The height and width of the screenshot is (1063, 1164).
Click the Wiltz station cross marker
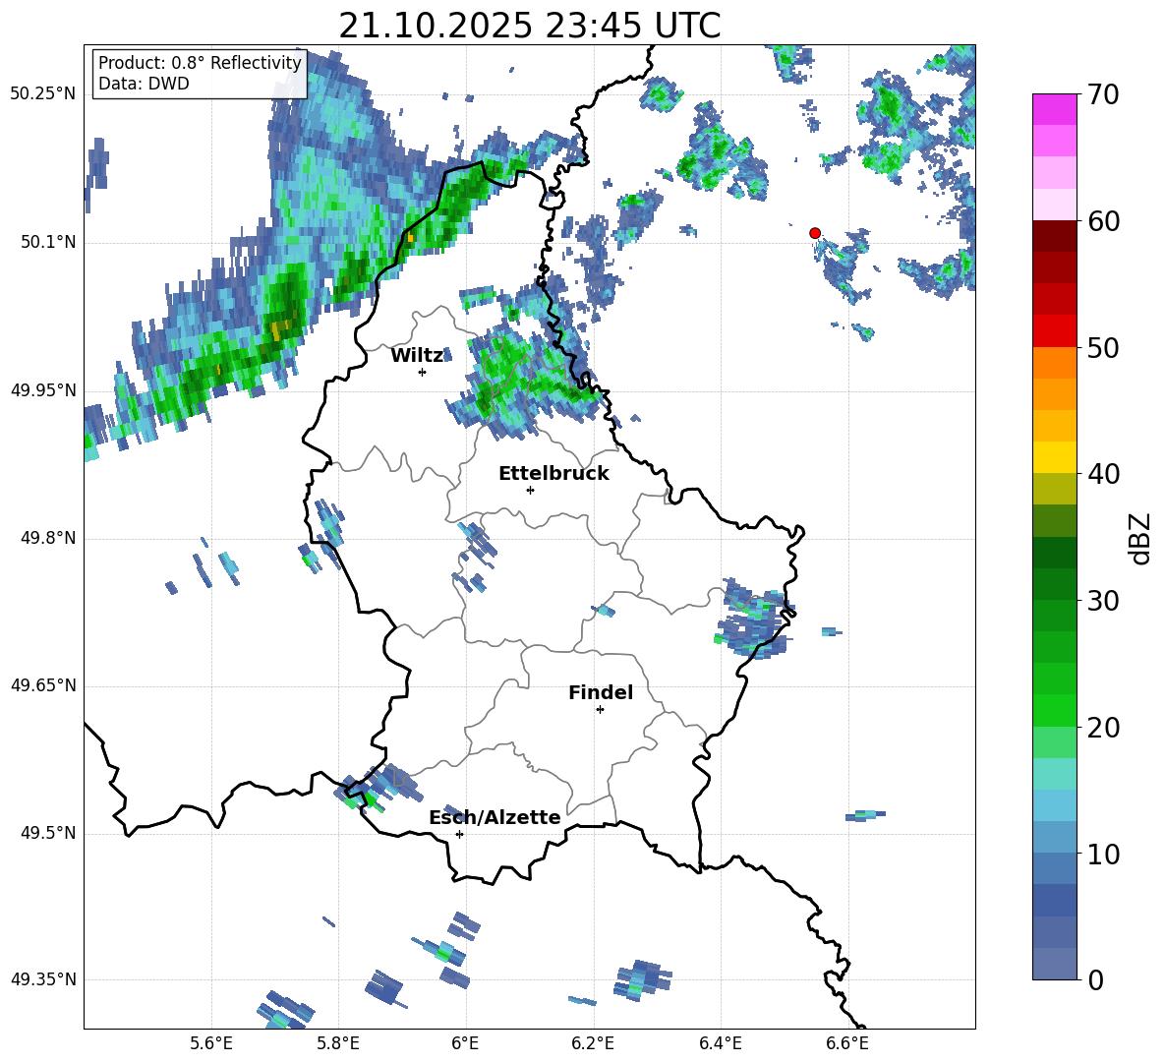tap(423, 372)
